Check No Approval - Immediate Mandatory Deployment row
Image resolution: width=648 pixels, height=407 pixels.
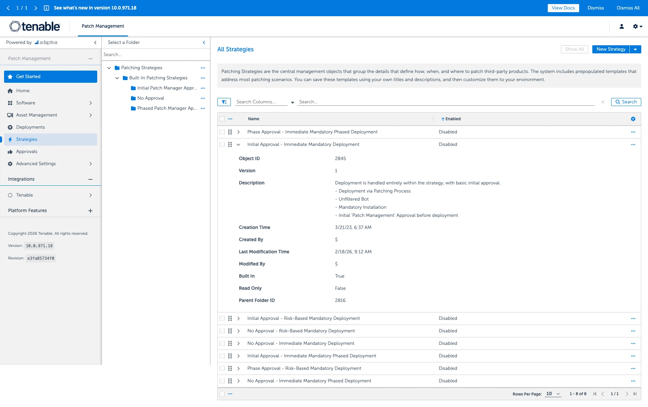(222, 344)
